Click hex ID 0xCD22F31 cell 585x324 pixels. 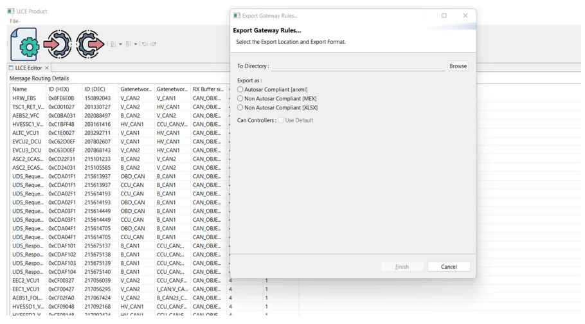point(62,159)
